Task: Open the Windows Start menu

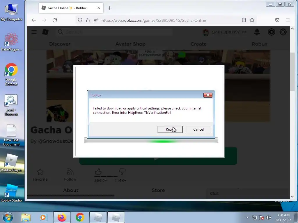Action: [8, 217]
